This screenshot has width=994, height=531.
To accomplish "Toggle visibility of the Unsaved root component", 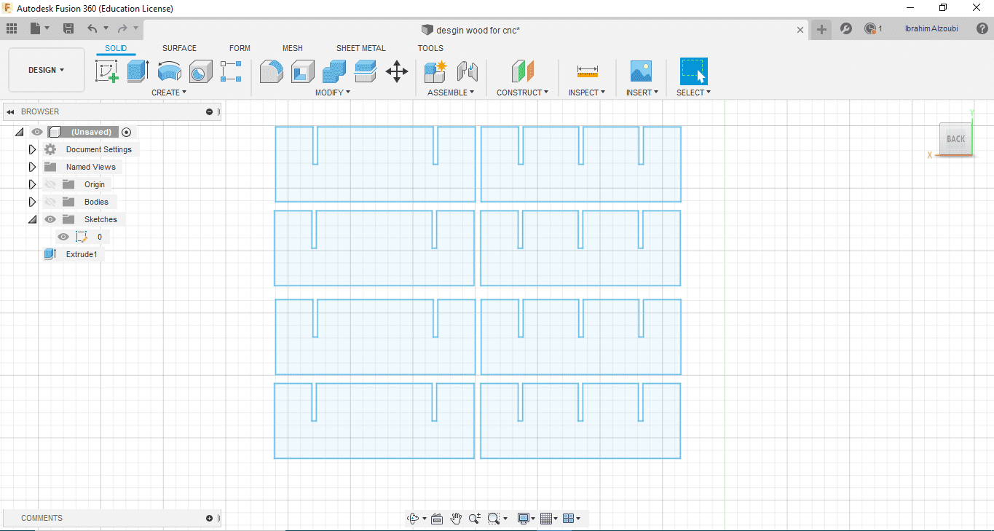I will coord(37,132).
